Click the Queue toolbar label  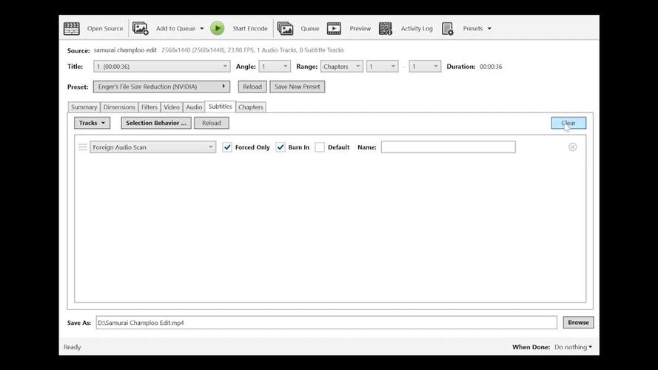click(309, 29)
